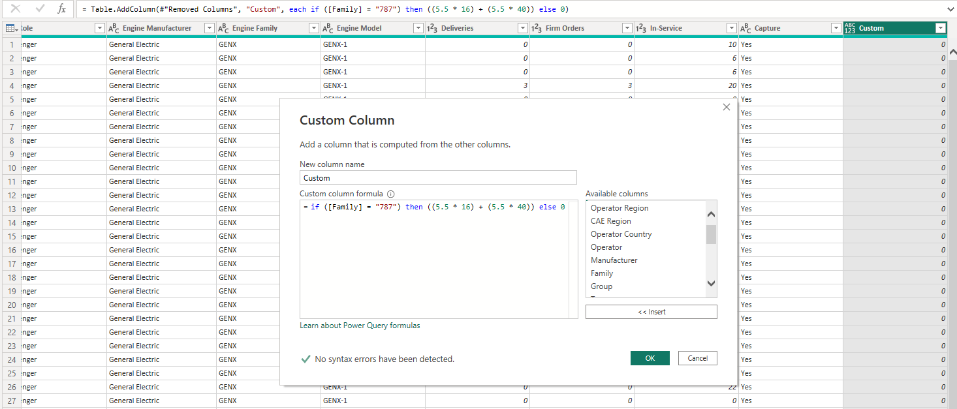
Task: Open the Deliveries filter dropdown
Action: [522, 28]
